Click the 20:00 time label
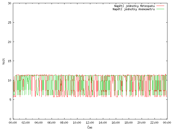The width and height of the screenshot is (172, 129). tap(141, 123)
